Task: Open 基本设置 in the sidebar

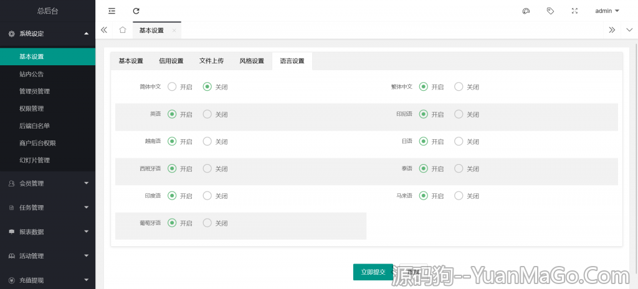Action: [47, 57]
